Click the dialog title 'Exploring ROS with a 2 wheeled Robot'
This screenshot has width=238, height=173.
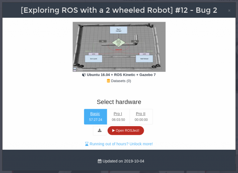119,10
